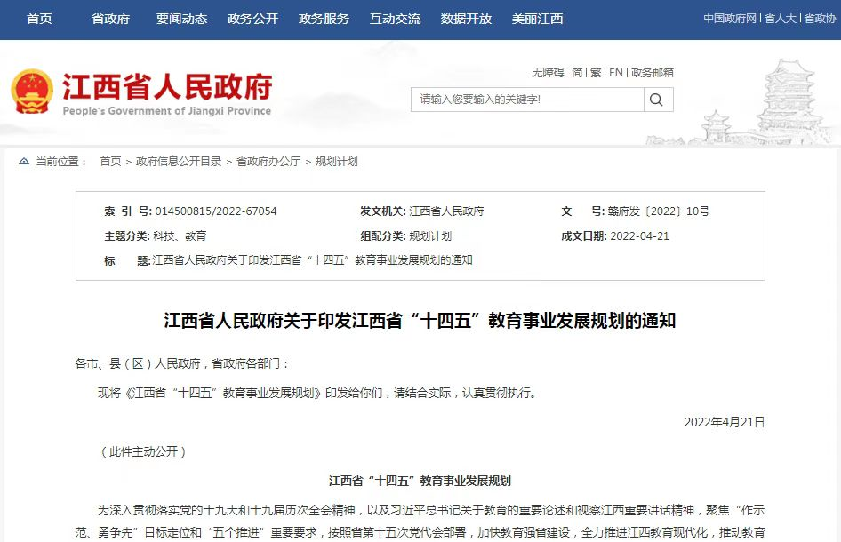Open the 省政府 menu

(109, 19)
